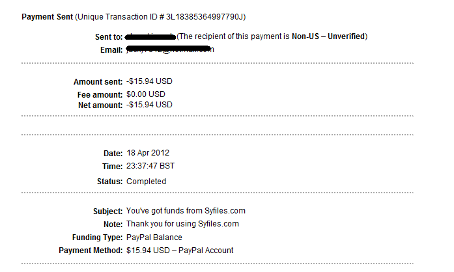
Task: Select the Amount sent value -$15.94 USD
Action: (x=149, y=82)
